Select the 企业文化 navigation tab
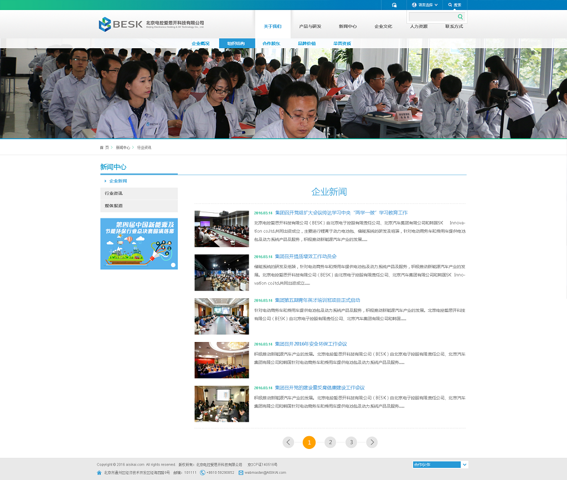The height and width of the screenshot is (480, 567). pyautogui.click(x=383, y=27)
